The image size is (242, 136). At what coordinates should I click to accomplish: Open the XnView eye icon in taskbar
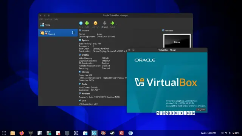tap(103, 133)
